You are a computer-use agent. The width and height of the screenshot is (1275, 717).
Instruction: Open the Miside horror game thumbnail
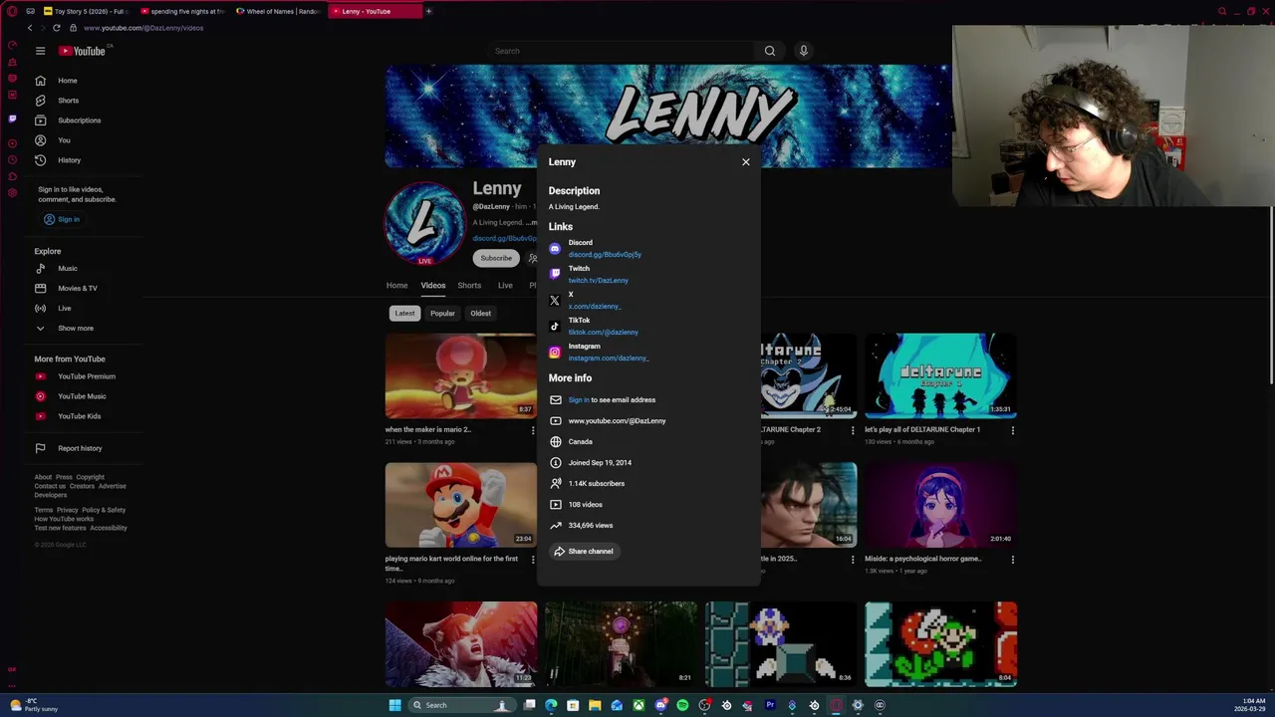point(940,505)
